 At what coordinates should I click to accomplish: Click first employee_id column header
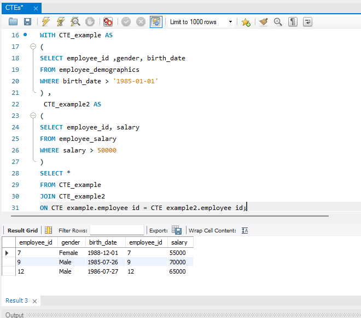point(36,242)
